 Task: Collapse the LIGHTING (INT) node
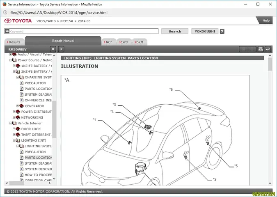(14, 140)
